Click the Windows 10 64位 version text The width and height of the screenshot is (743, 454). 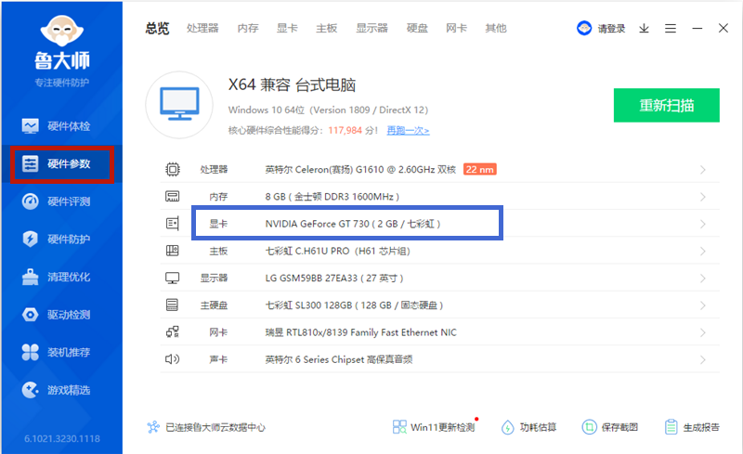click(x=328, y=110)
